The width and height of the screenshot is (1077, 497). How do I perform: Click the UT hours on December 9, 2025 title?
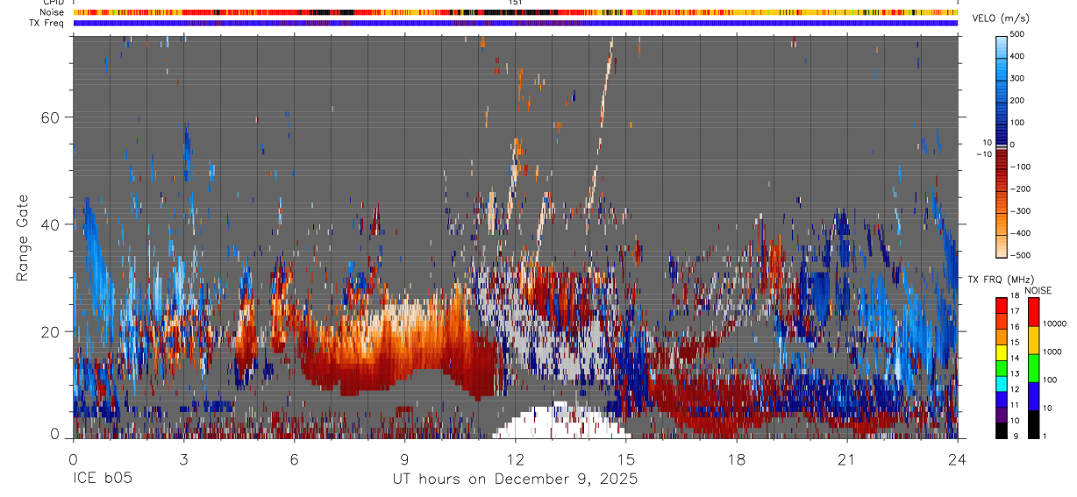pos(514,479)
